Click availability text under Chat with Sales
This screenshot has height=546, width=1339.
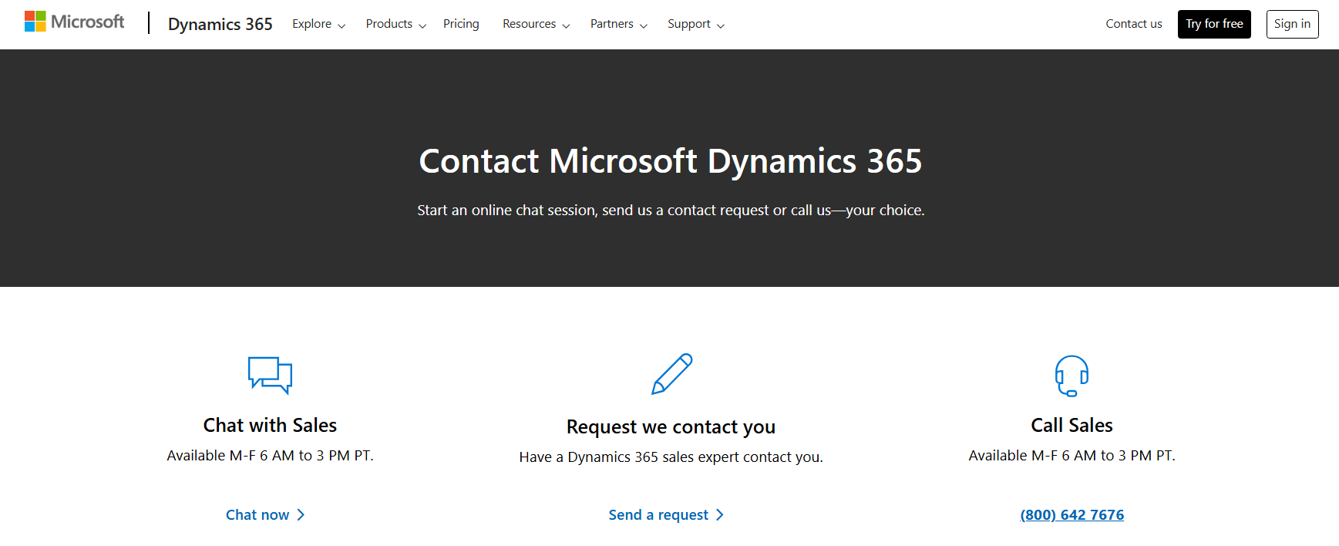[x=270, y=455]
